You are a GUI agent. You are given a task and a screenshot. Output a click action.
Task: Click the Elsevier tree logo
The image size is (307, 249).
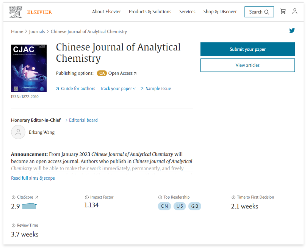(16, 12)
